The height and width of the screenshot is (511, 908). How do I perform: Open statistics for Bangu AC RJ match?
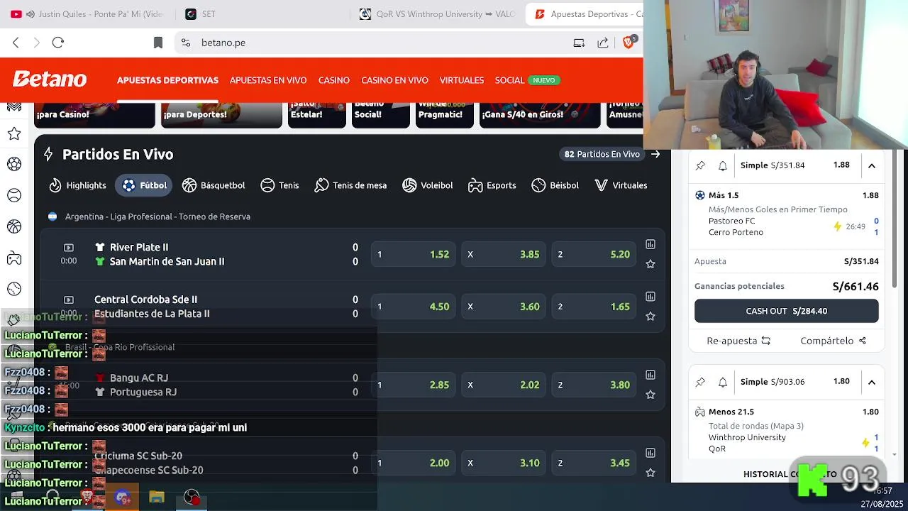pos(650,375)
